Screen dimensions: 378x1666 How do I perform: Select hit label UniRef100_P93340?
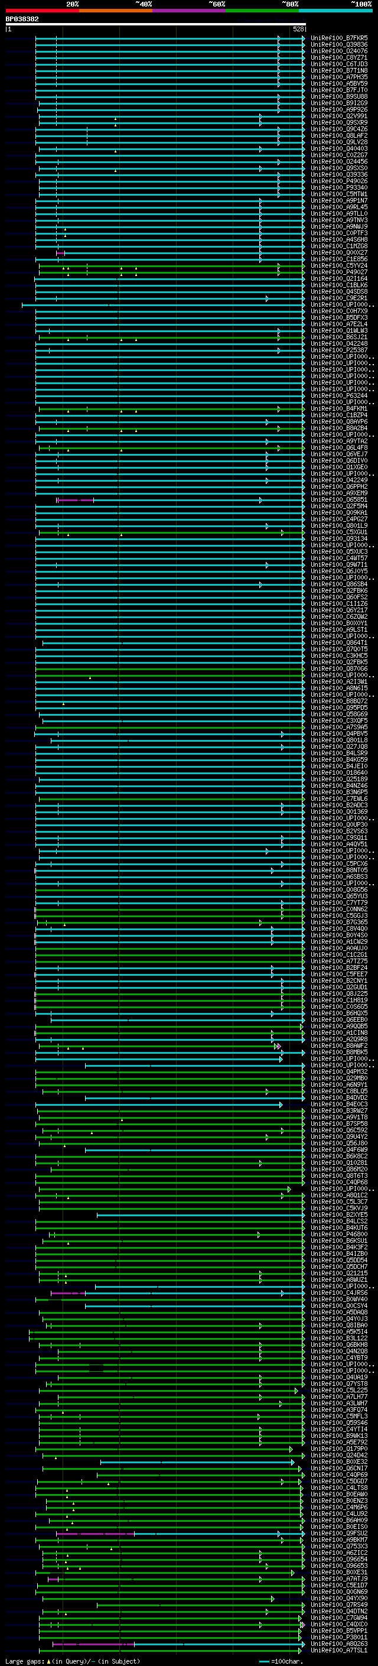click(339, 187)
